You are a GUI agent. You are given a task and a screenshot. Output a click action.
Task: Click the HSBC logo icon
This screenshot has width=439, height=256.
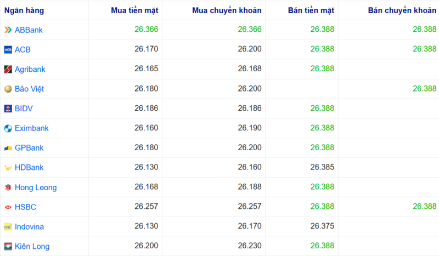coord(8,207)
